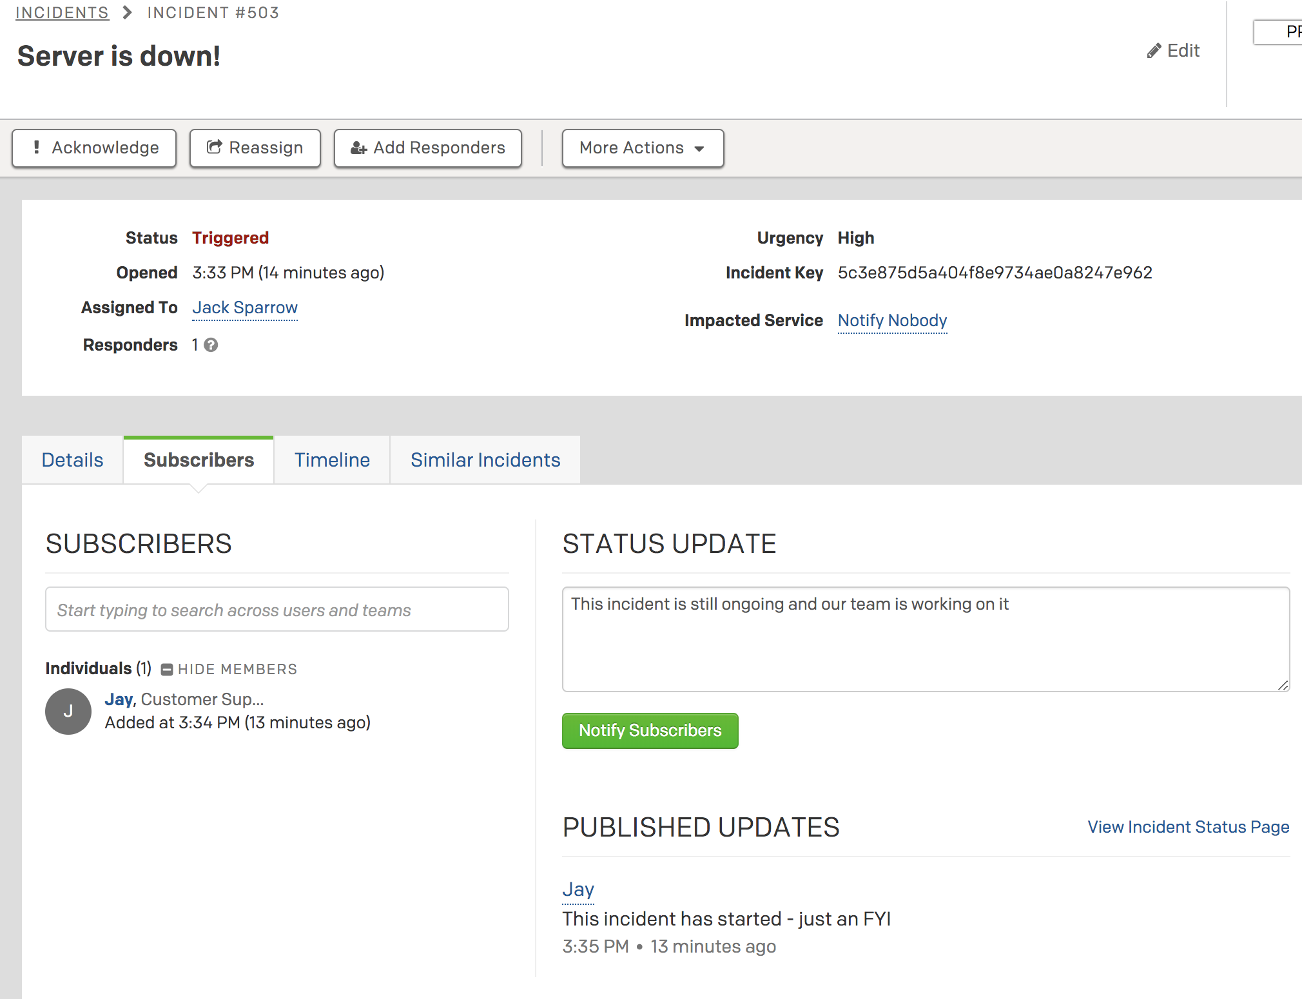Open the Notify Nobody service link

click(892, 321)
